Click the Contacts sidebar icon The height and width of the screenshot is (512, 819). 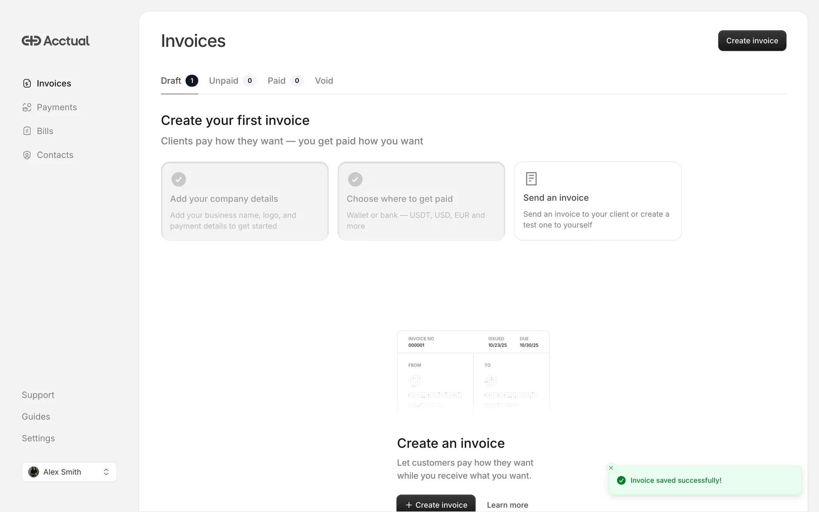(x=27, y=155)
